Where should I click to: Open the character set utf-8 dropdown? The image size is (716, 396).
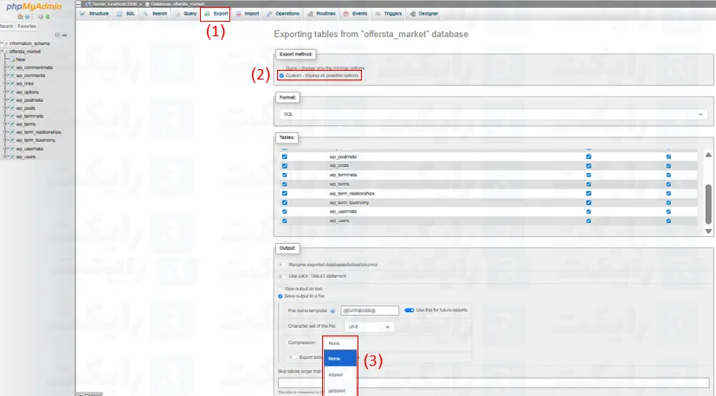[x=370, y=327]
